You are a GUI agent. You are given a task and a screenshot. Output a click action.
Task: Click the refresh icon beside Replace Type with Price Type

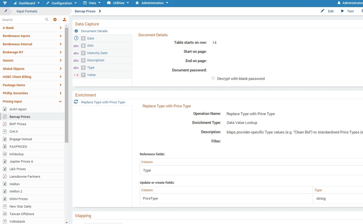click(76, 102)
